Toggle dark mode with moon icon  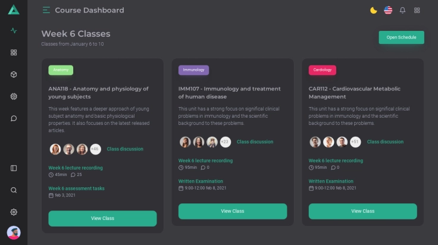(x=374, y=10)
